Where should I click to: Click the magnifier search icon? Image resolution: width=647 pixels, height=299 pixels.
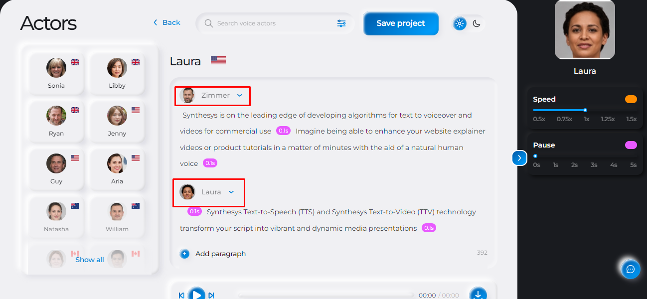pos(208,23)
